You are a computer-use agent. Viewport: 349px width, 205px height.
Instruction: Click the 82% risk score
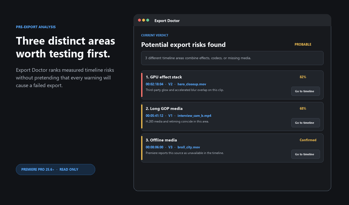(303, 77)
